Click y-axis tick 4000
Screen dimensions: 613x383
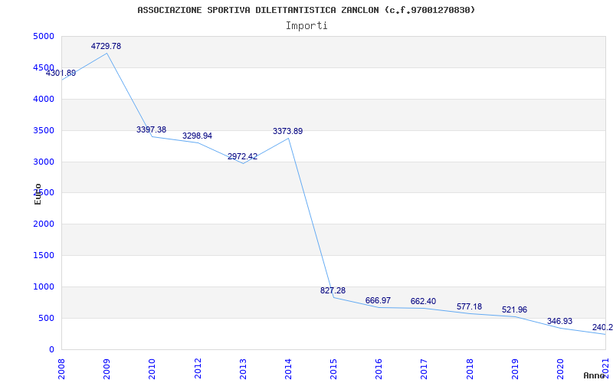[x=44, y=99]
